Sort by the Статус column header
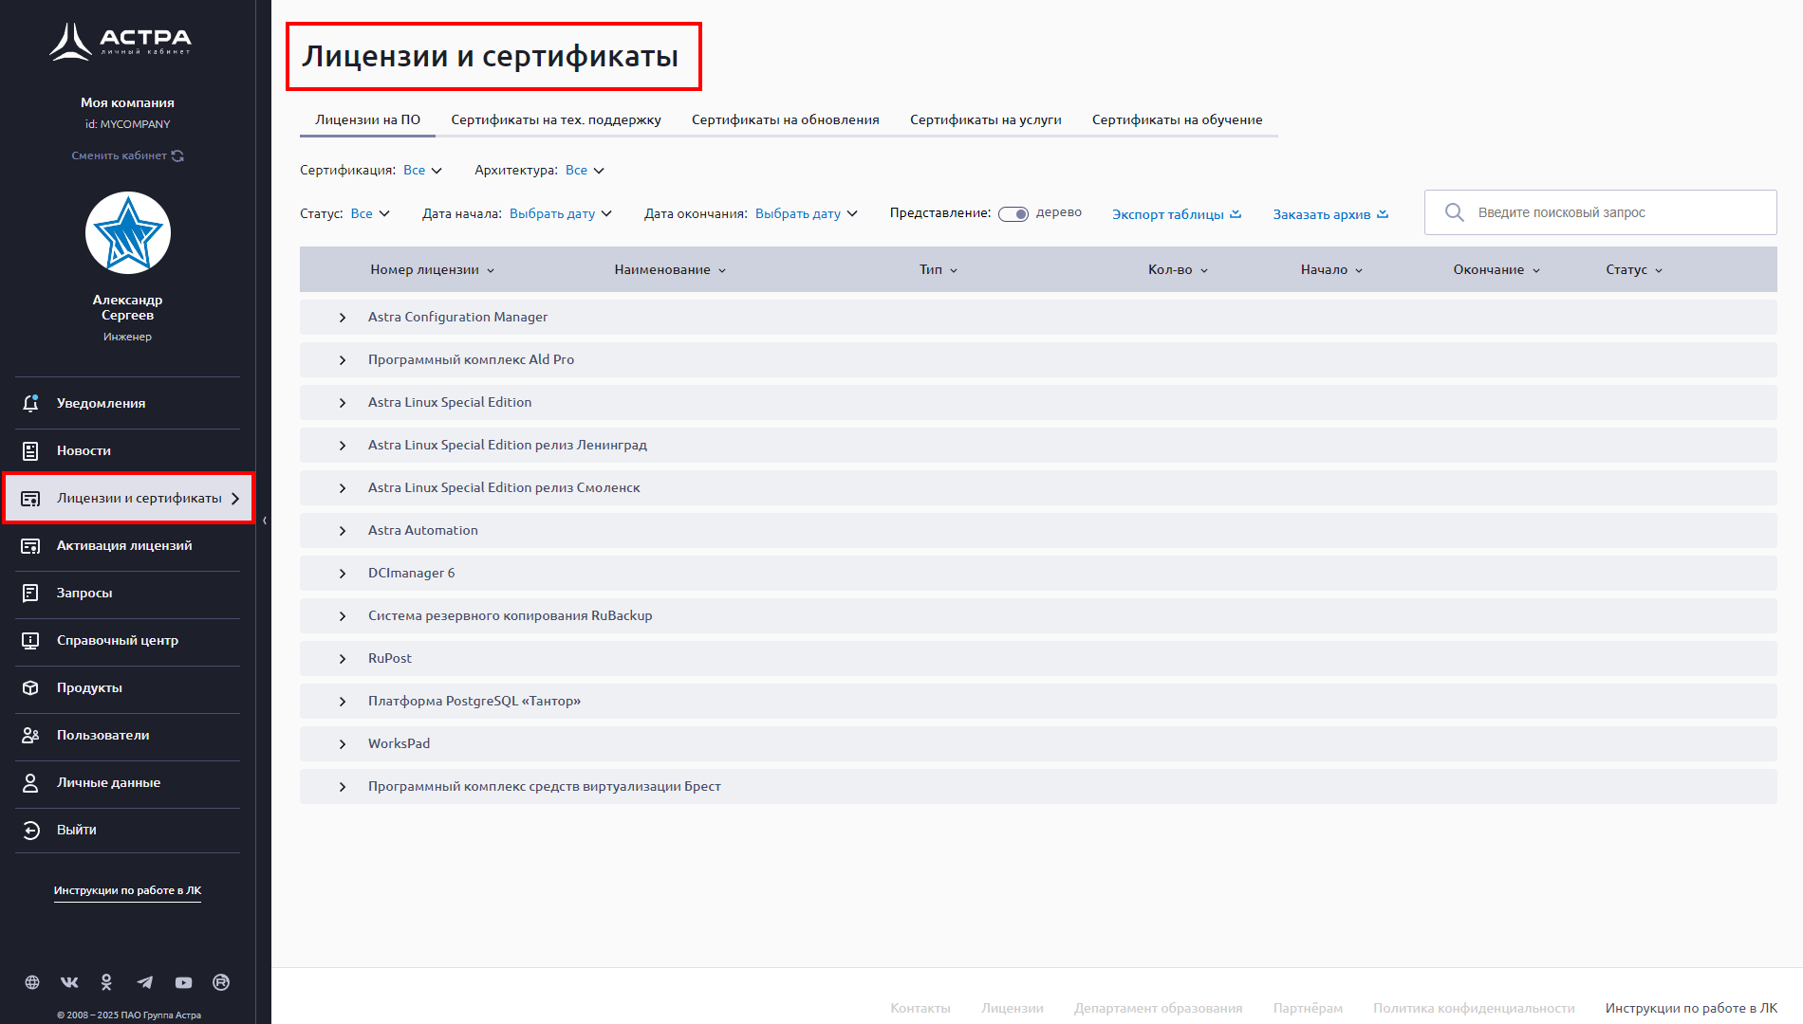The width and height of the screenshot is (1803, 1024). [1634, 270]
